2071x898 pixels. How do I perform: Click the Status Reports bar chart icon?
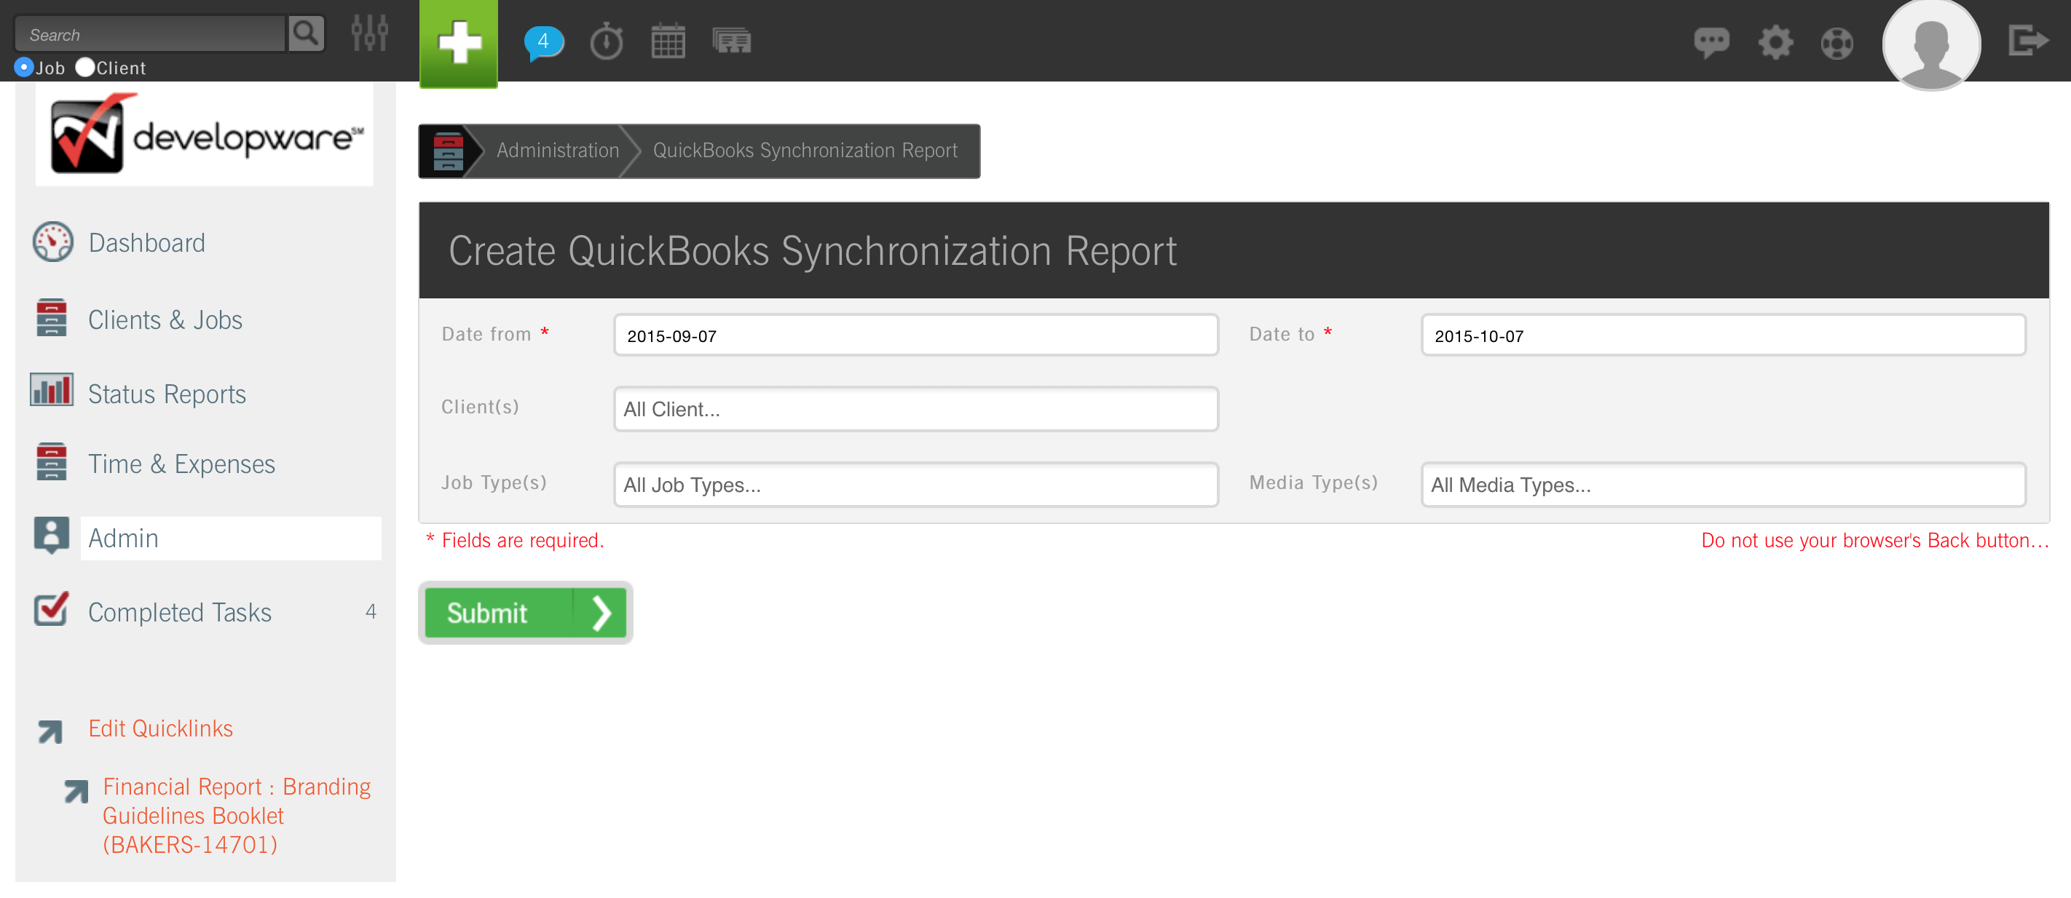pos(52,389)
